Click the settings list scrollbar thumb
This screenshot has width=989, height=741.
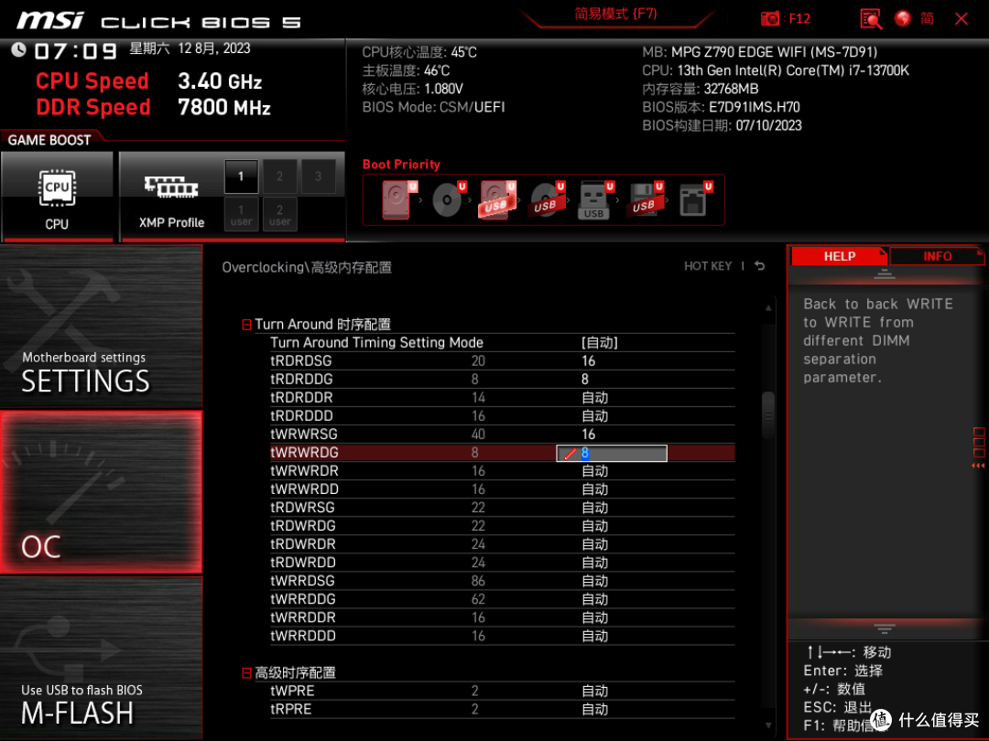pyautogui.click(x=768, y=414)
